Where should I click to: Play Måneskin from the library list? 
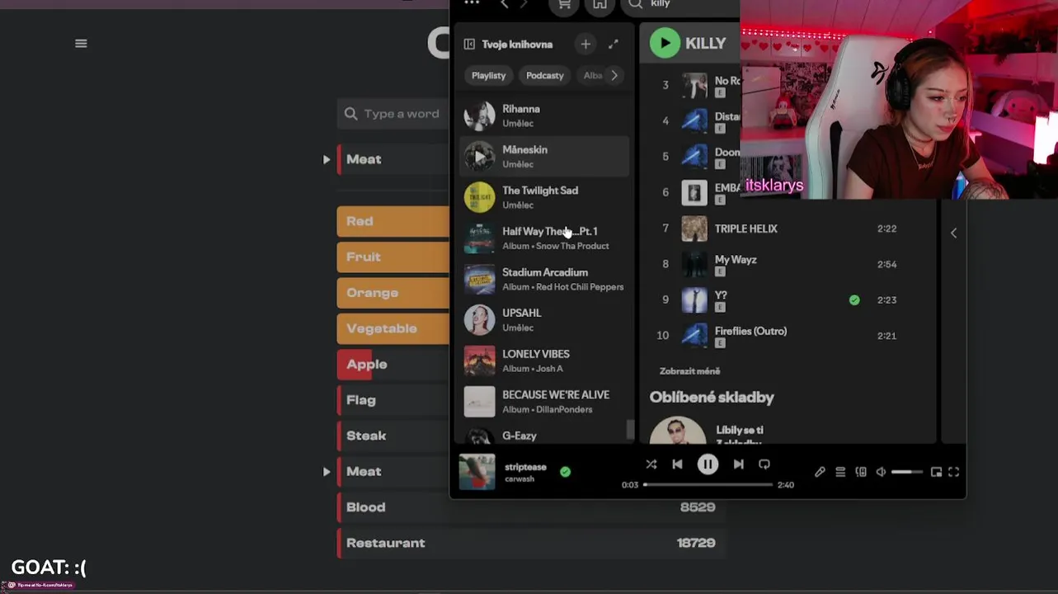tap(479, 156)
